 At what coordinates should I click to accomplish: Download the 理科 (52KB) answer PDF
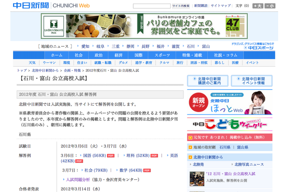point(138,155)
